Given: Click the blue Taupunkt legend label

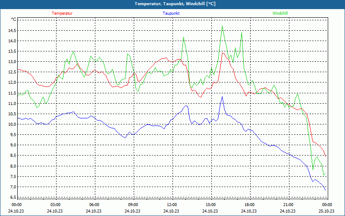Looking at the screenshot, I should (x=171, y=13).
